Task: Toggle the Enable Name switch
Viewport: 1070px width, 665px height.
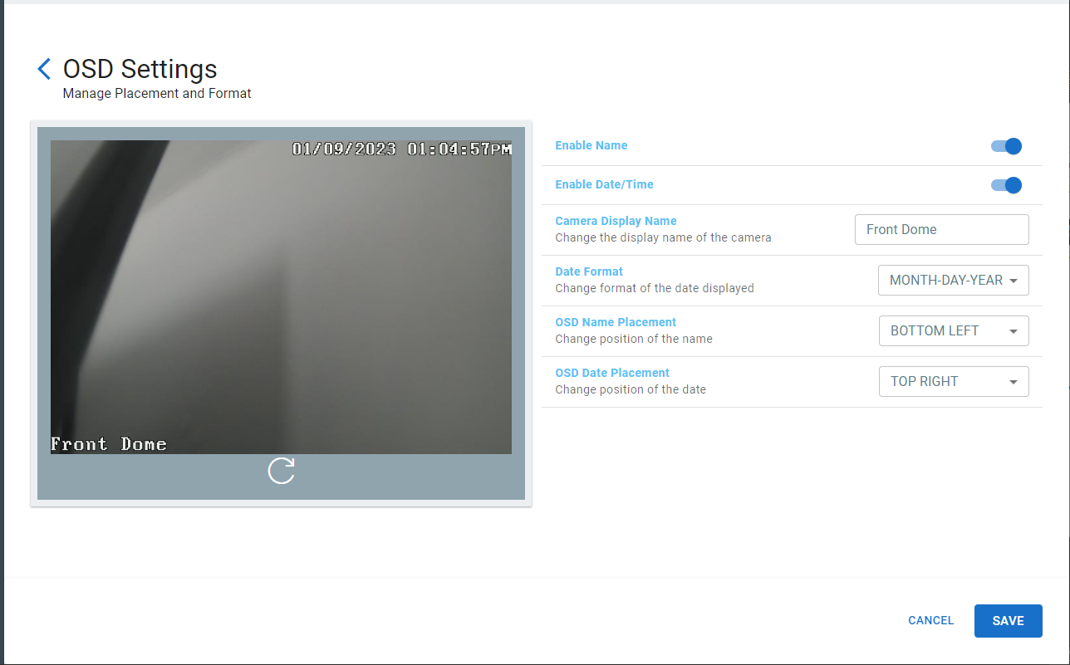Action: (x=1006, y=146)
